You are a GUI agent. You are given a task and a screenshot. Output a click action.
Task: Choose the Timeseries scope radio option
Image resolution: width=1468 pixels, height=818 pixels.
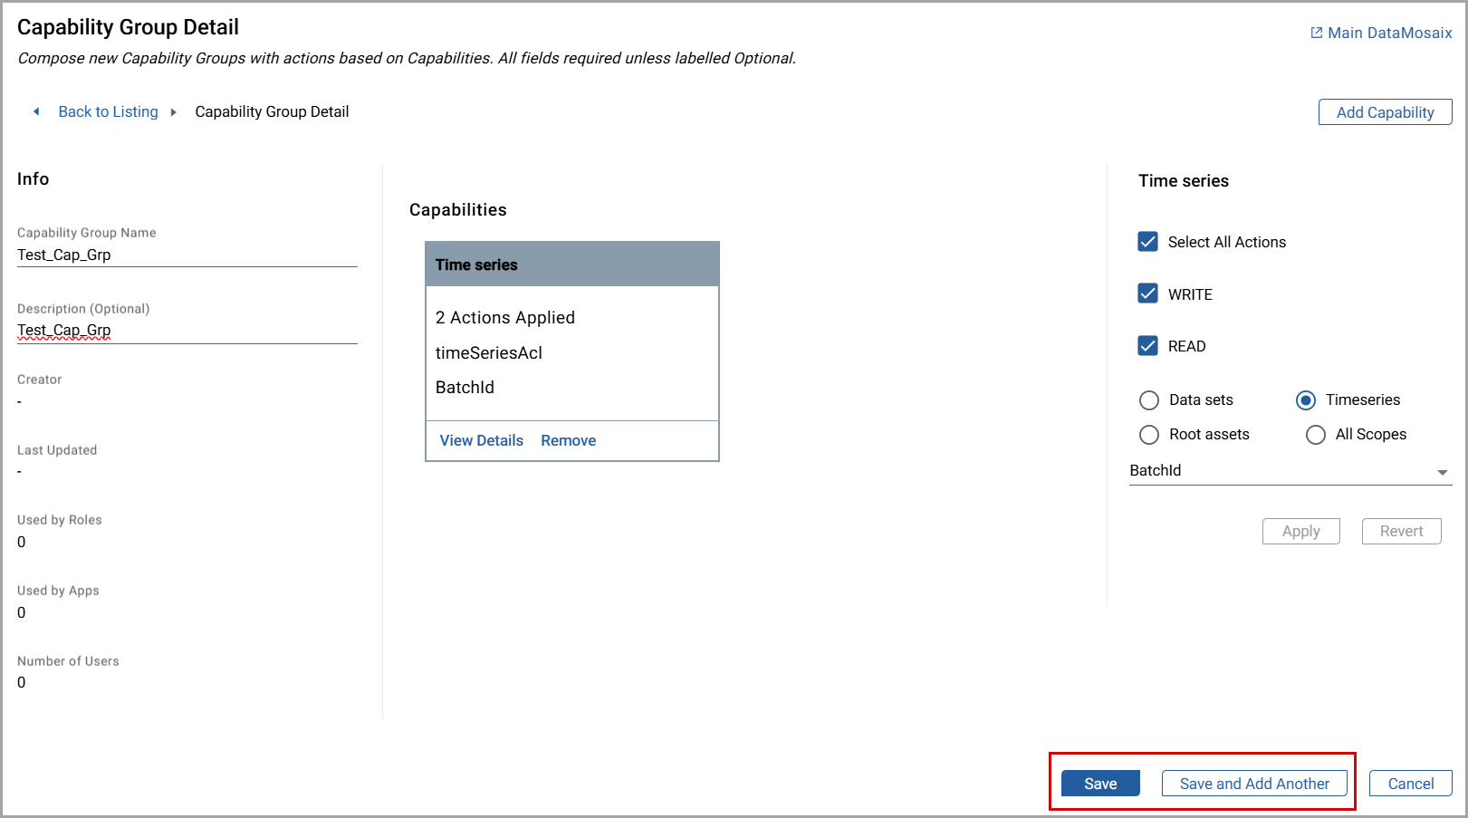[x=1306, y=400]
